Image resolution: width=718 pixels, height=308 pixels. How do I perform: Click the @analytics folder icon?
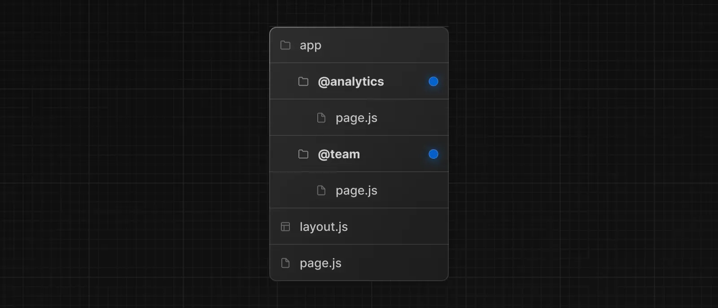click(303, 82)
